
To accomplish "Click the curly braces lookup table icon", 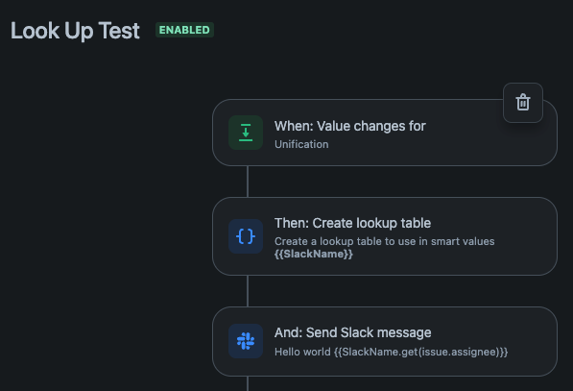I will pos(246,236).
